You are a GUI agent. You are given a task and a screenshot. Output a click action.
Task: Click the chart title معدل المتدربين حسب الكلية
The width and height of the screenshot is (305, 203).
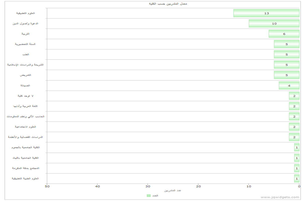click(168, 4)
